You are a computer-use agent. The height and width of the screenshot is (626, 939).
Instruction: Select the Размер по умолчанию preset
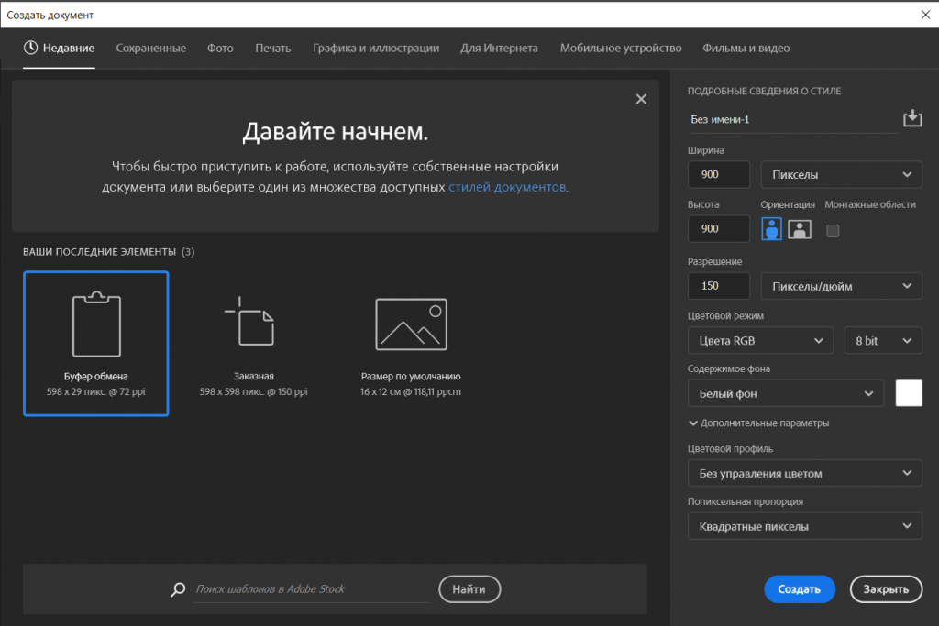click(x=411, y=344)
